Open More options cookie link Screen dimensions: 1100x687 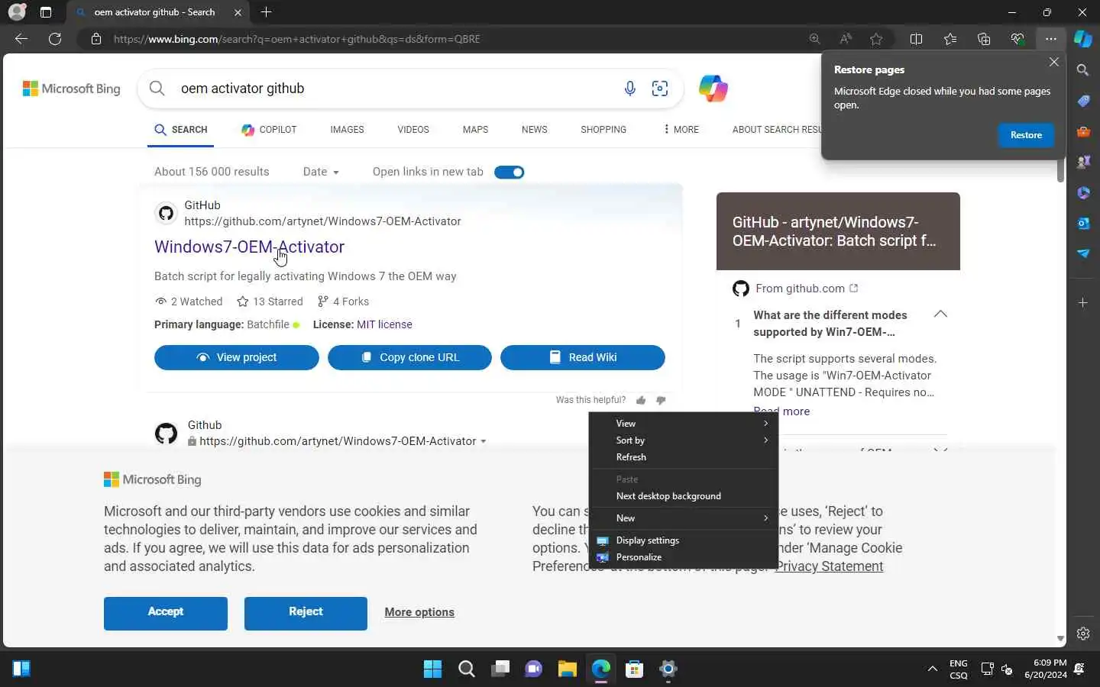click(x=419, y=612)
